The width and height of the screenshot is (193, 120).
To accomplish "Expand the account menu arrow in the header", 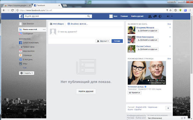I will pos(172,16).
